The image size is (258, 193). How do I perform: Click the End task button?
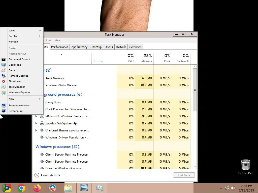click(x=184, y=175)
